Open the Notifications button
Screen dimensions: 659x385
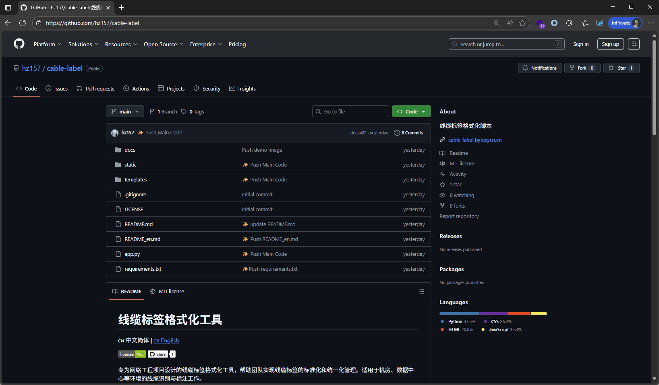(x=539, y=68)
